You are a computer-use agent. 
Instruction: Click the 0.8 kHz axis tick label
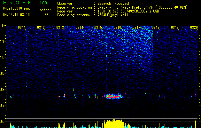tap(3, 90)
